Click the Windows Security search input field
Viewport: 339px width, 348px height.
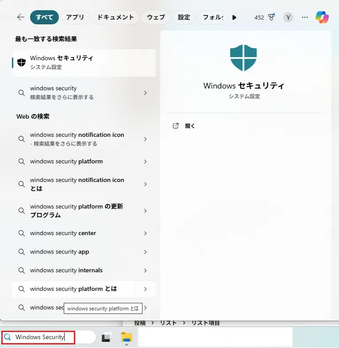point(49,337)
